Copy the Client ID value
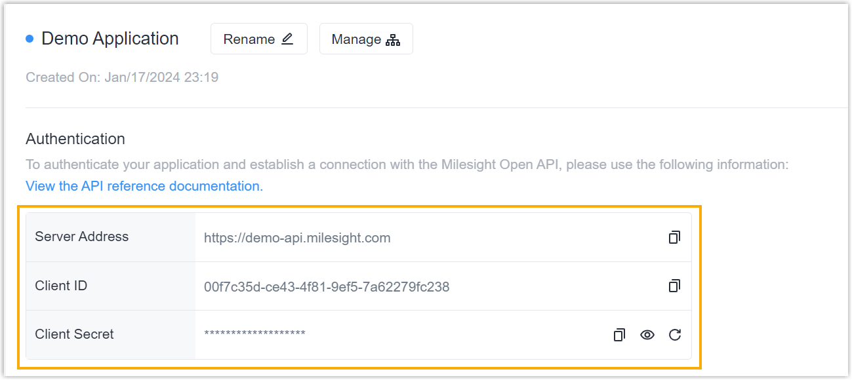 [x=674, y=286]
